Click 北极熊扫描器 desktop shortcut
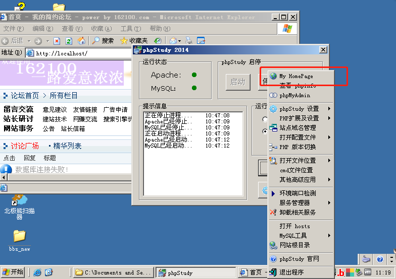396x279 pixels. coord(19,207)
